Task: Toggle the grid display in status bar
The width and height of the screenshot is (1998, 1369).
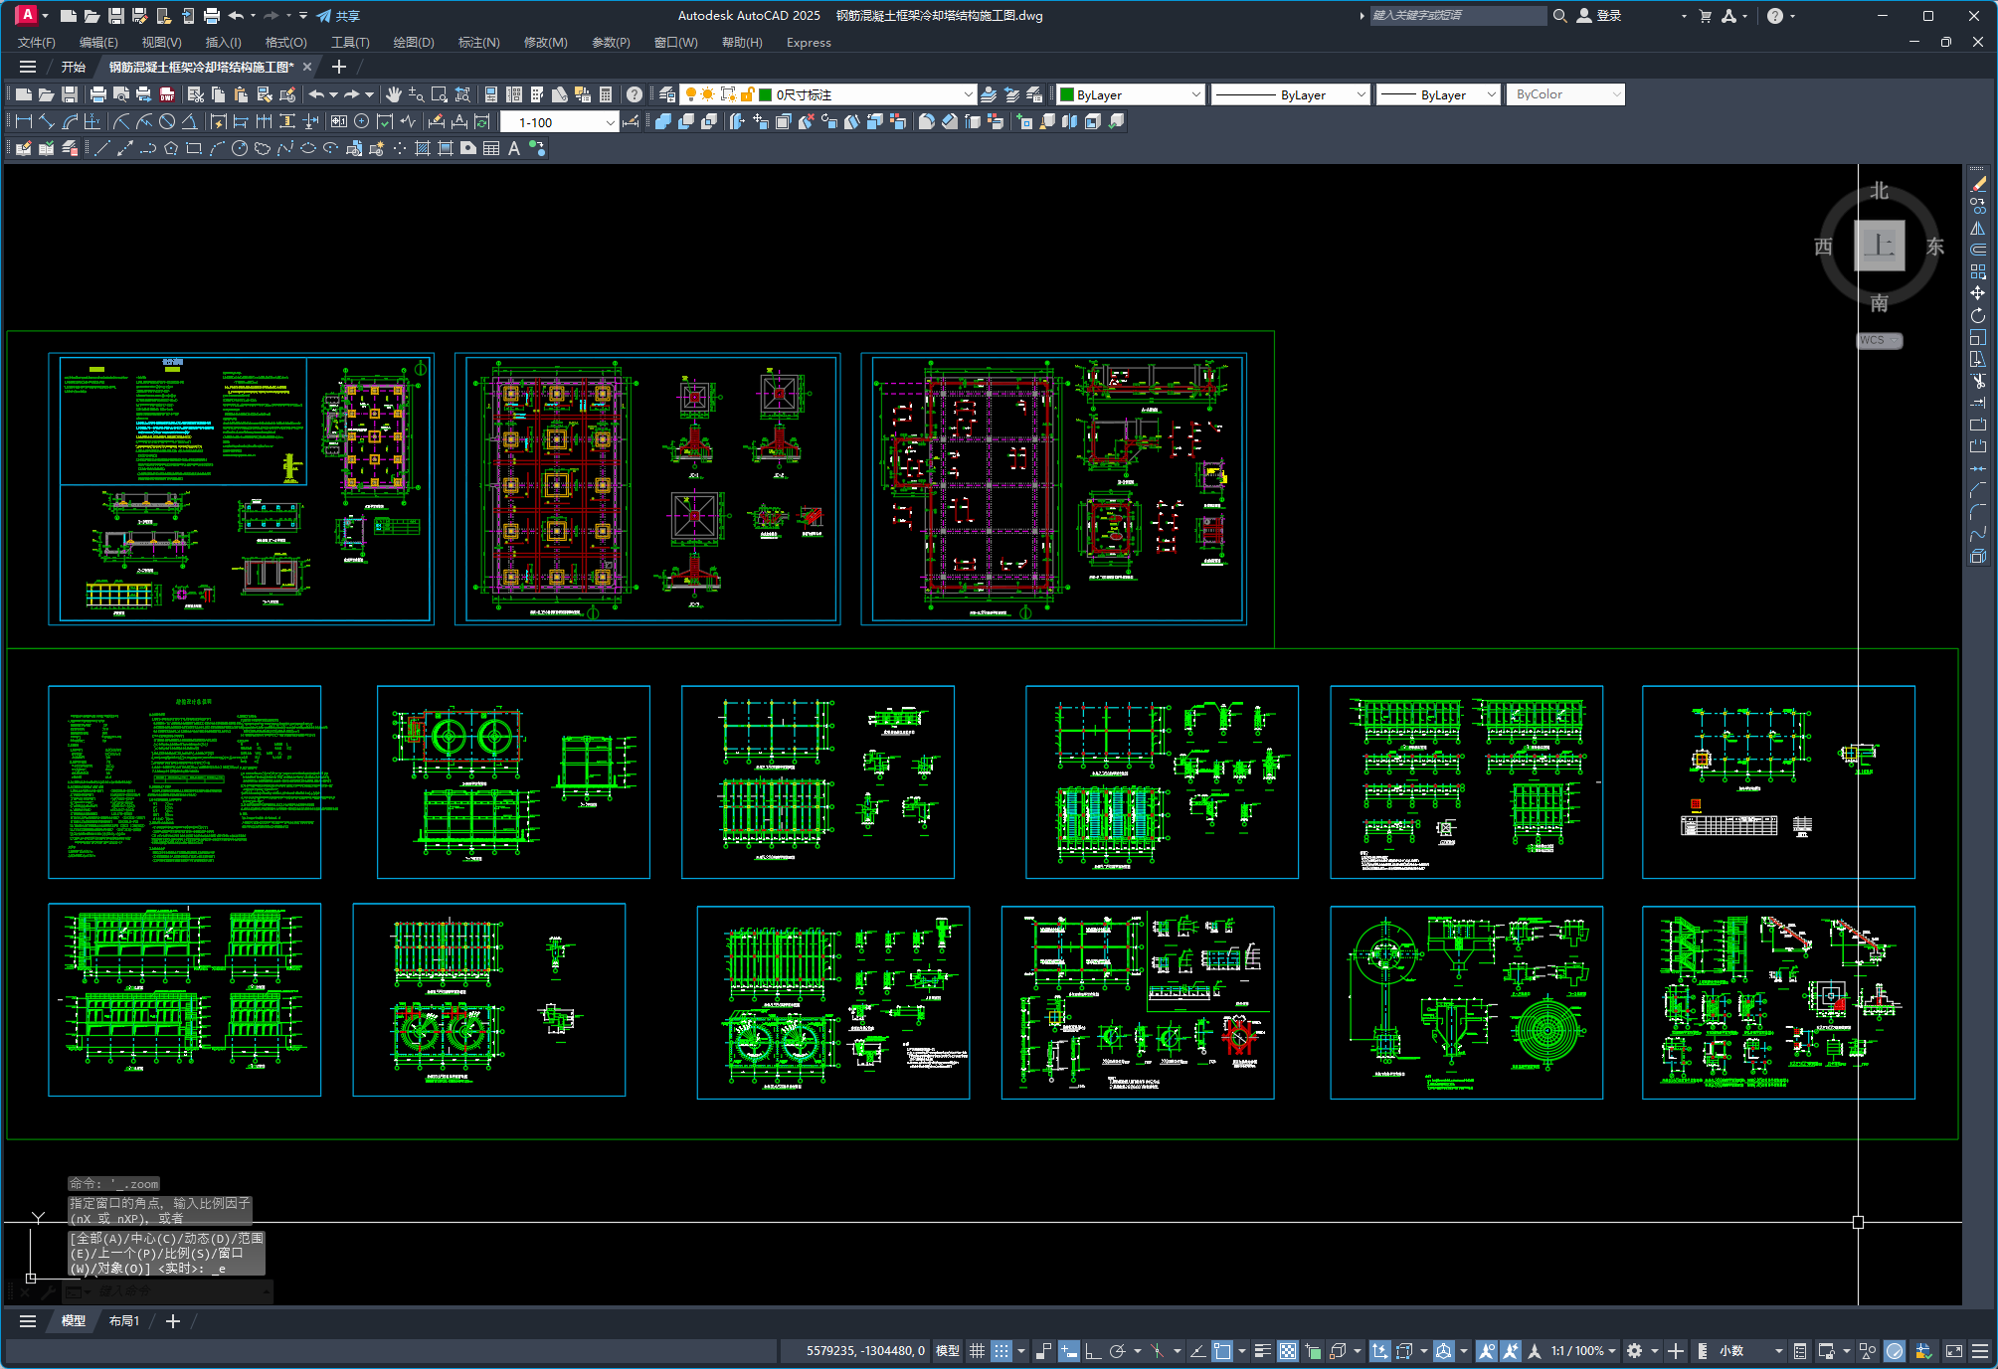Action: (977, 1350)
